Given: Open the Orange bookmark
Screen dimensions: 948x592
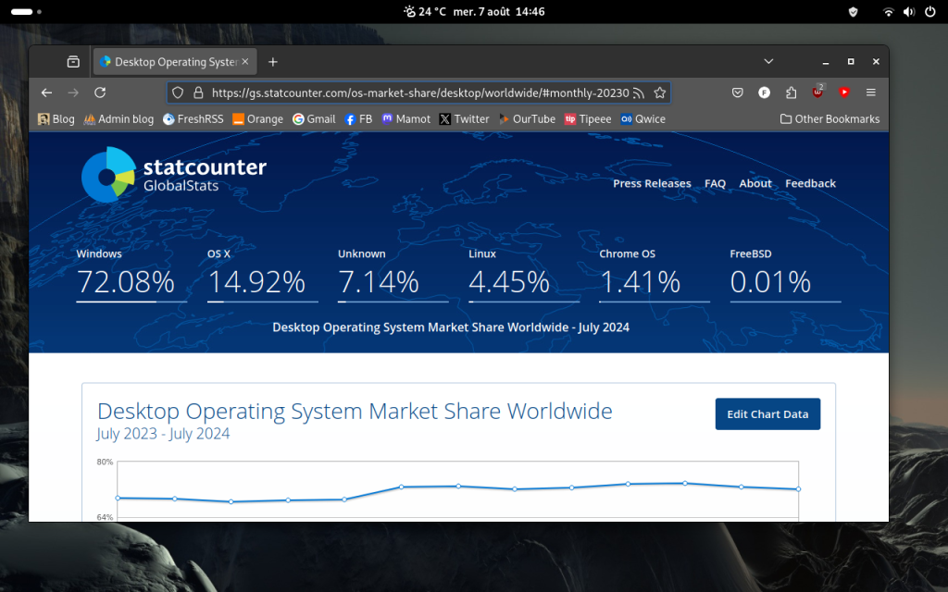Looking at the screenshot, I should coord(258,119).
